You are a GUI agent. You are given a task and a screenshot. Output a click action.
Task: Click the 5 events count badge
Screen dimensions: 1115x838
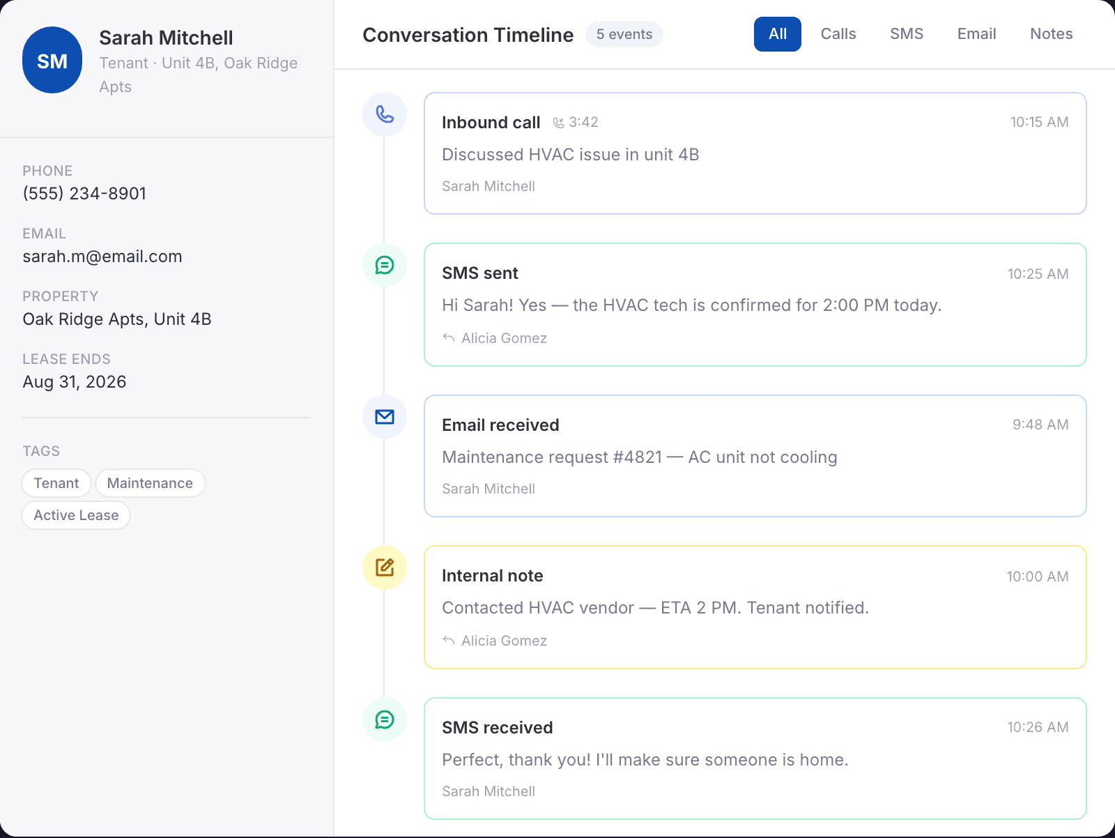(x=624, y=33)
